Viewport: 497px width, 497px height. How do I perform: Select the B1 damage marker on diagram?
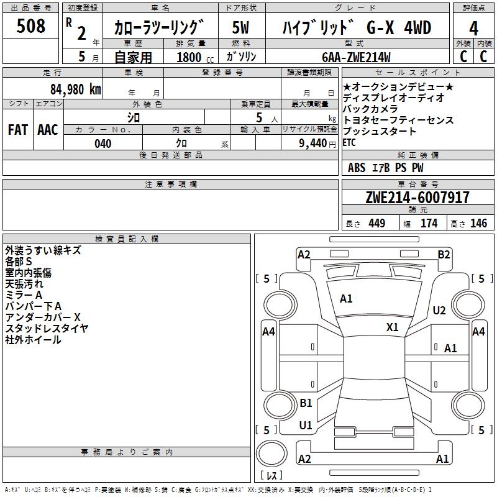[306, 403]
